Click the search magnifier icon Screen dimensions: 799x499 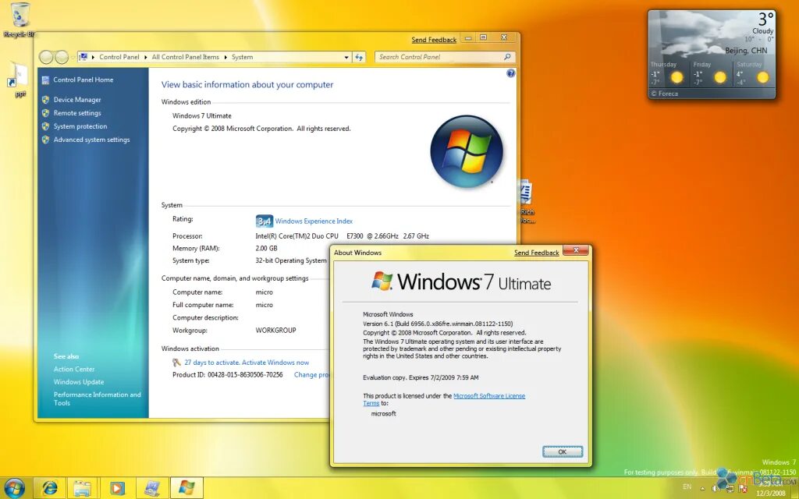pos(507,57)
